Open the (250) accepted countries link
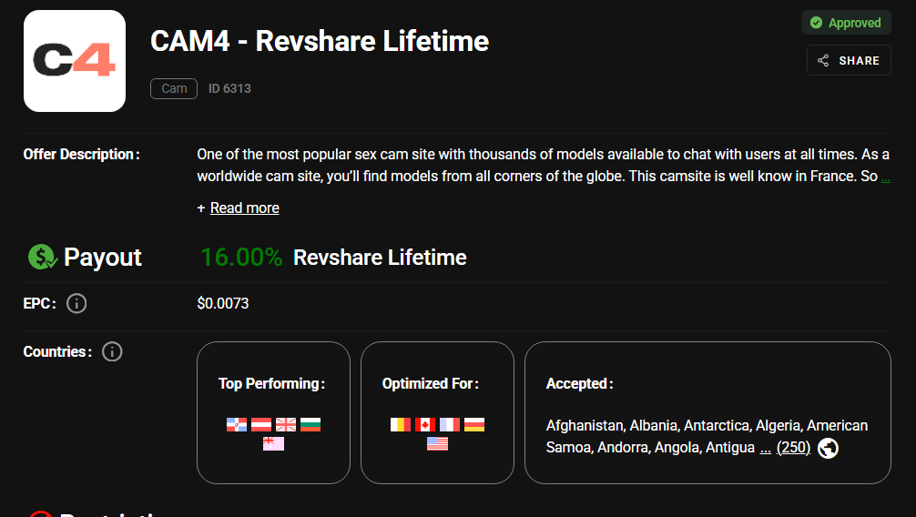Image resolution: width=916 pixels, height=517 pixels. click(x=793, y=448)
